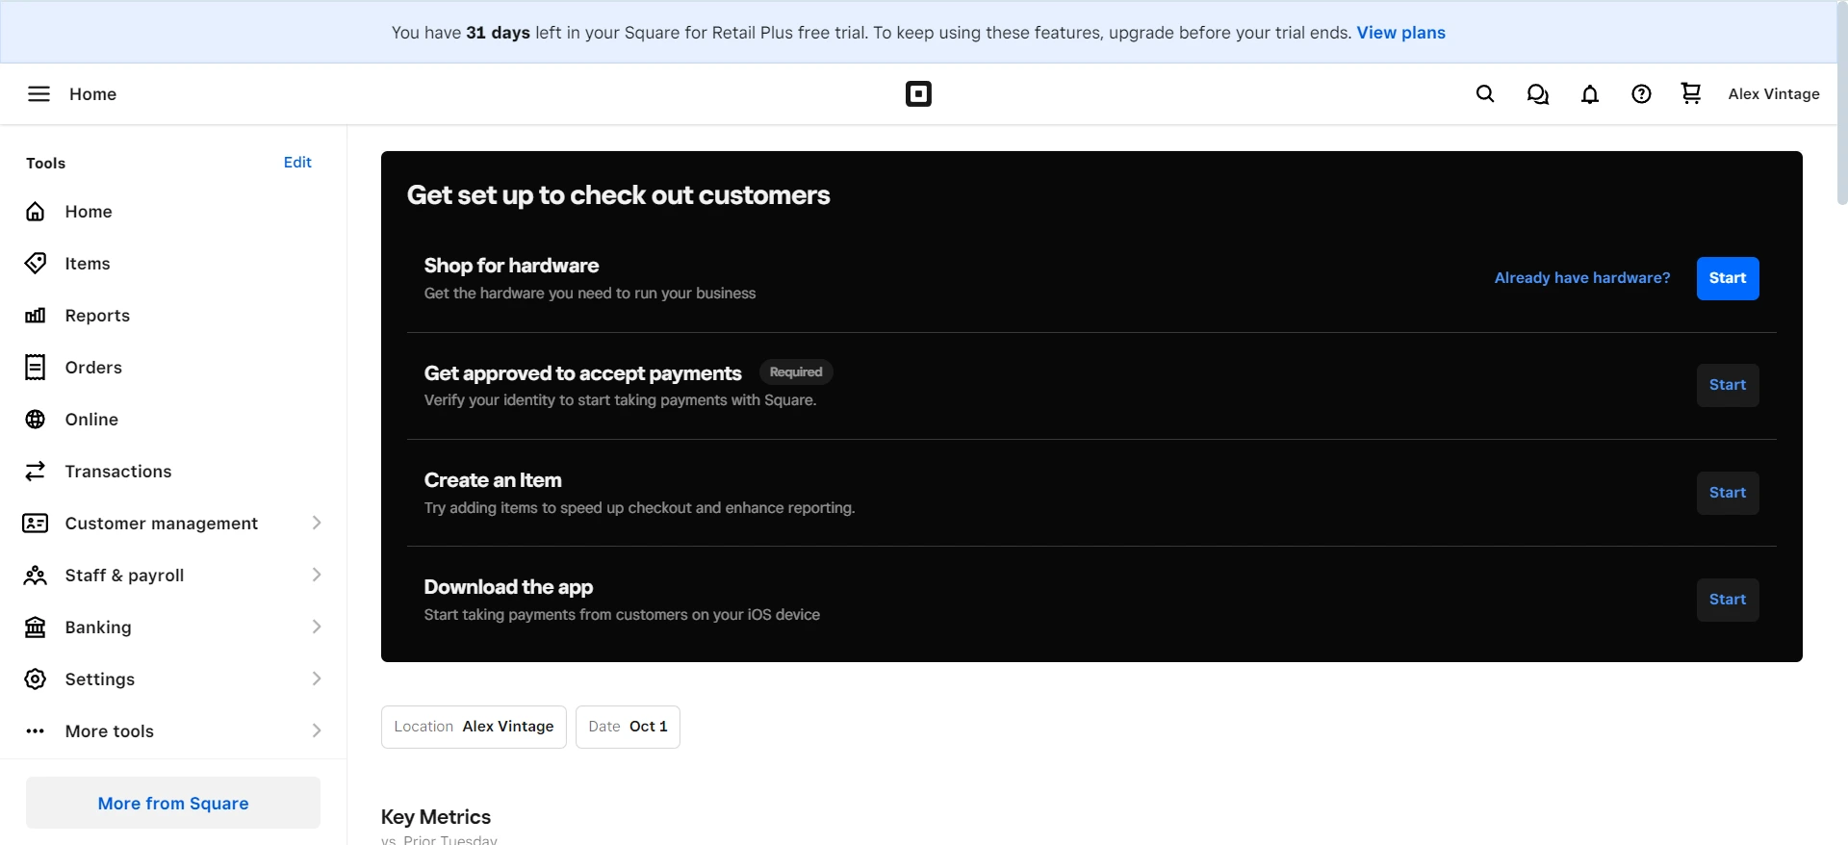Screen dimensions: 1848x845
Task: Click the Home title in top bar
Action: coord(92,94)
